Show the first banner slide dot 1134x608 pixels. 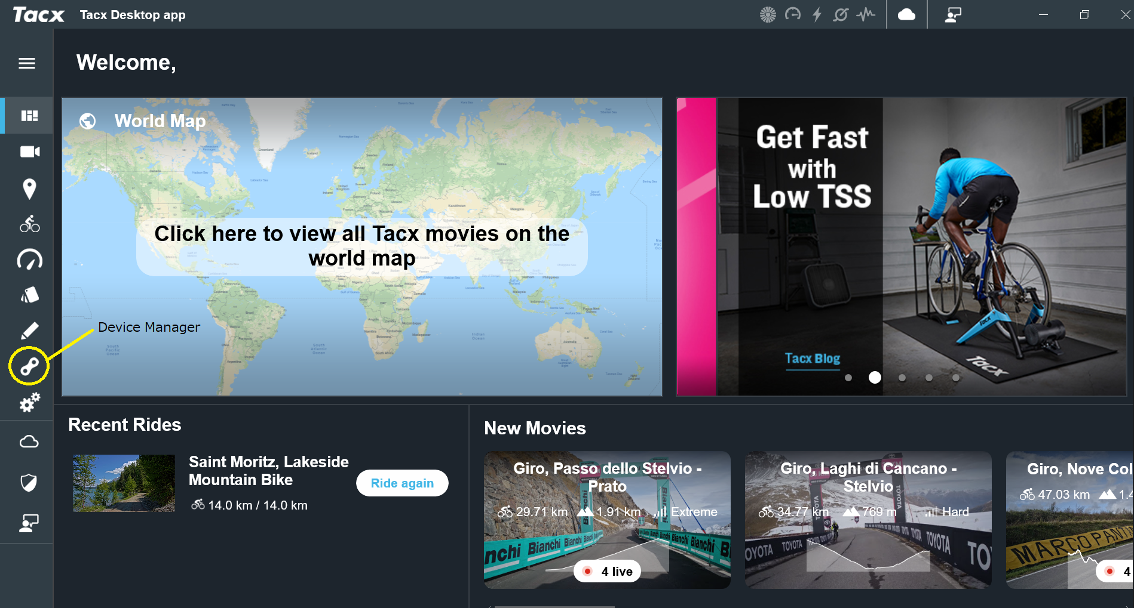coord(848,378)
